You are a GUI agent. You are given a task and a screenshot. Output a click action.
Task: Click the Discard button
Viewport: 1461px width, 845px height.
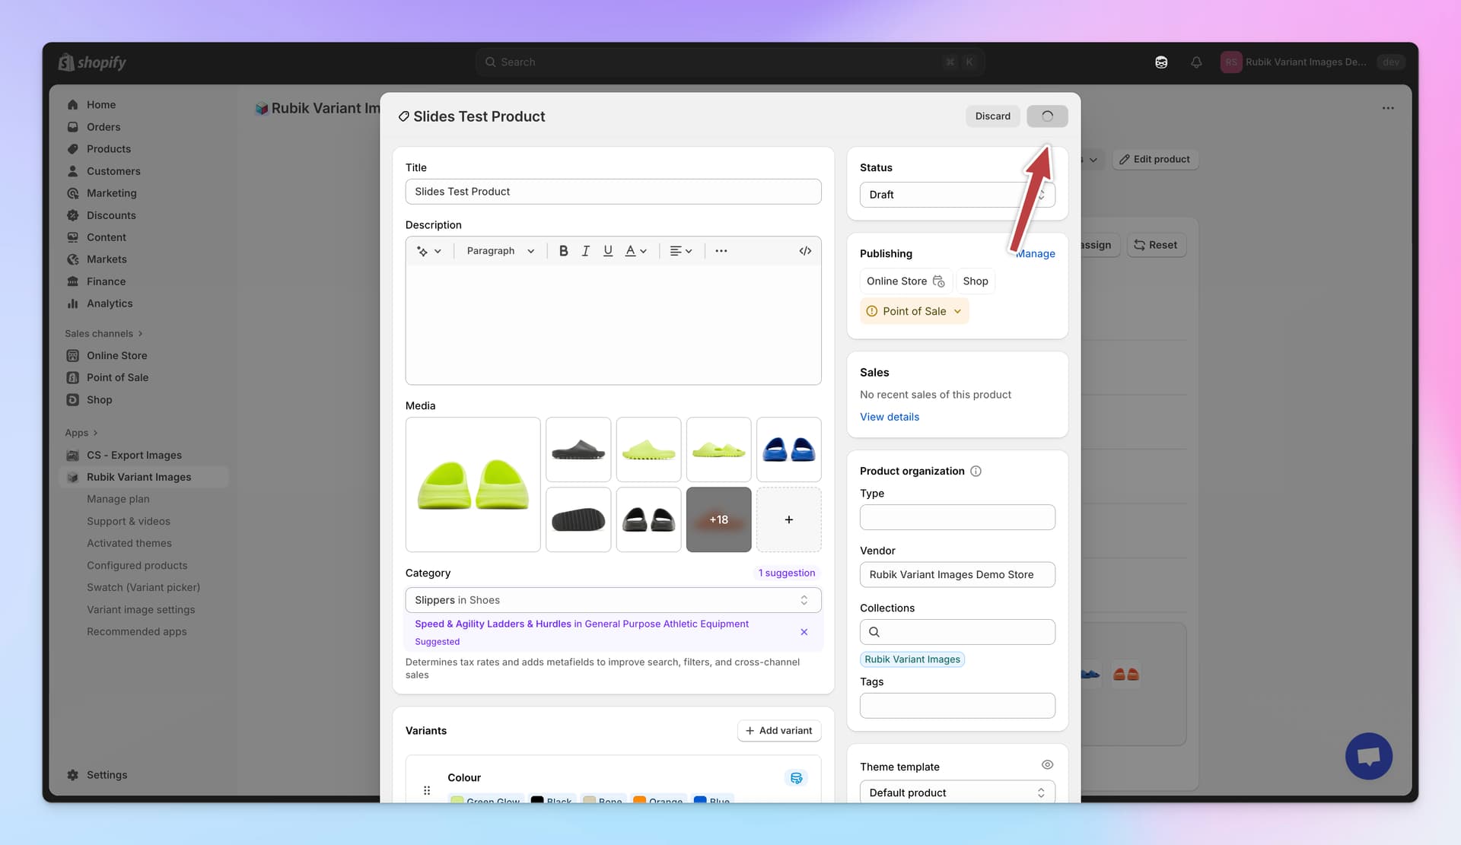coord(992,116)
